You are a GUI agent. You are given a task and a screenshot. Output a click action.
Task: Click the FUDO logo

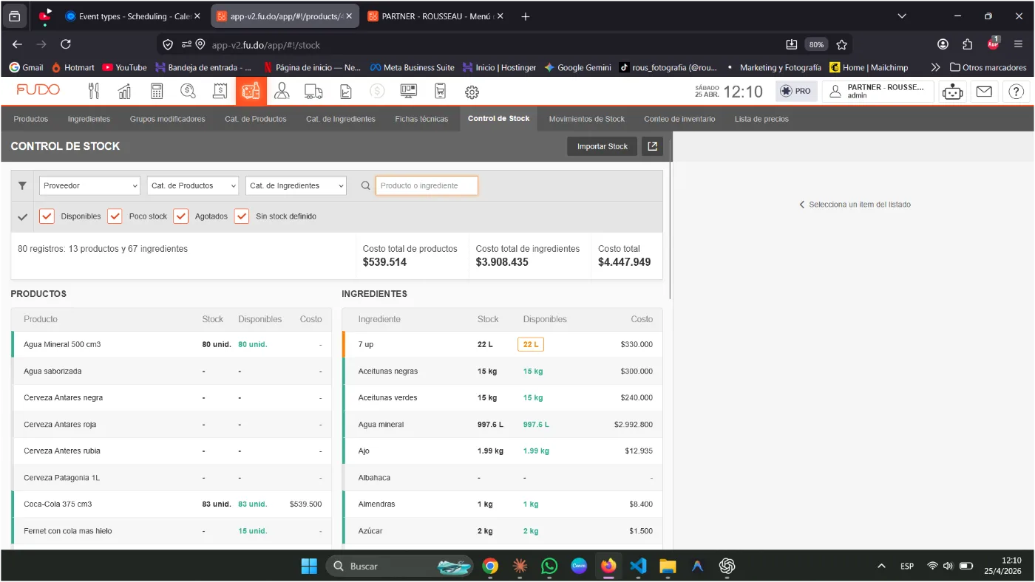38,90
